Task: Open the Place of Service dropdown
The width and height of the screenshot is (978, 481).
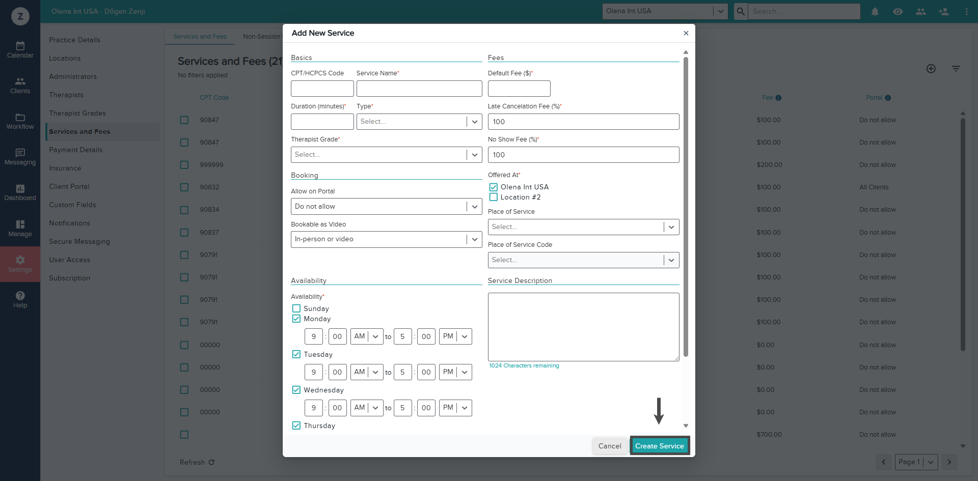Action: coord(583,227)
